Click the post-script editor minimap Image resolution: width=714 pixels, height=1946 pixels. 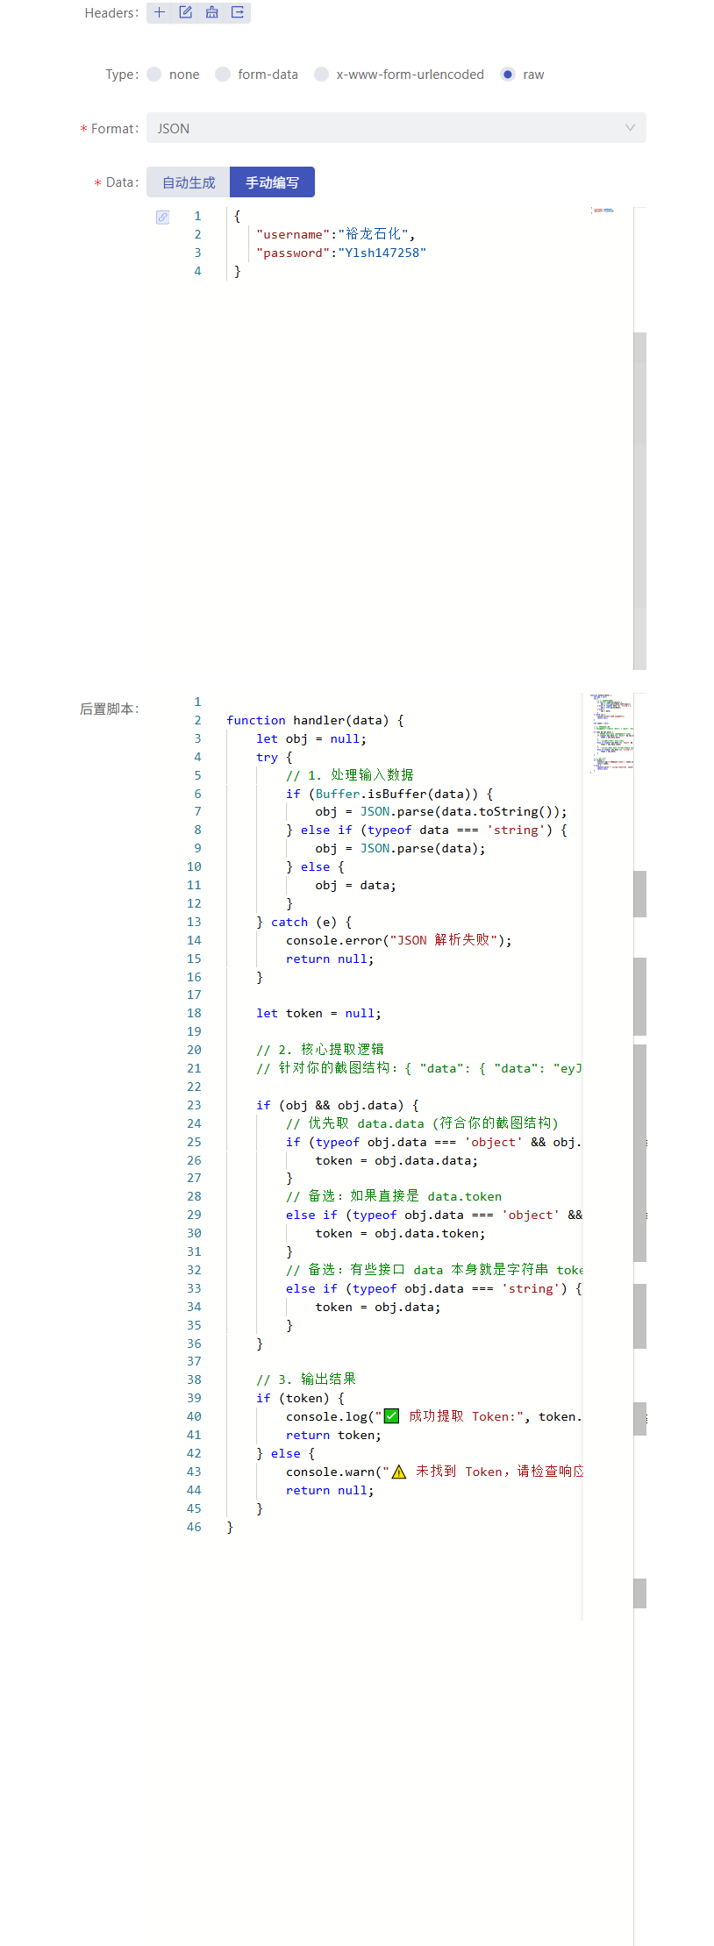pos(611,733)
